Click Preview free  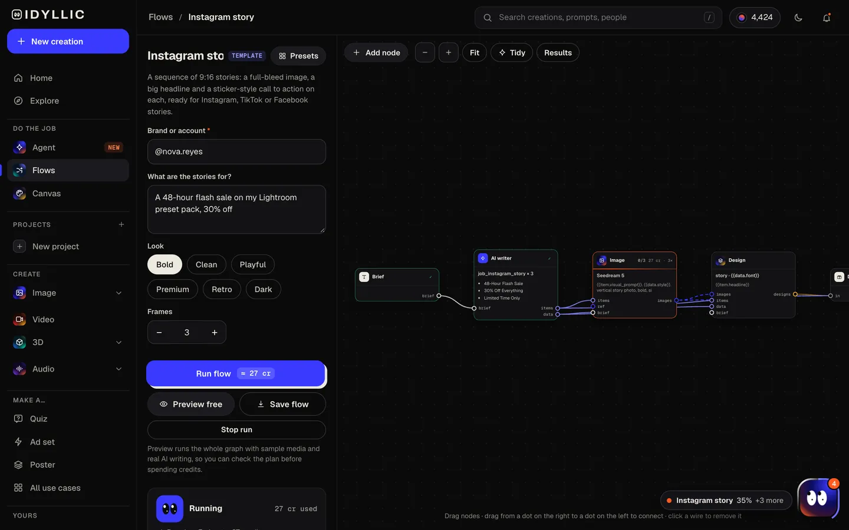pyautogui.click(x=191, y=404)
